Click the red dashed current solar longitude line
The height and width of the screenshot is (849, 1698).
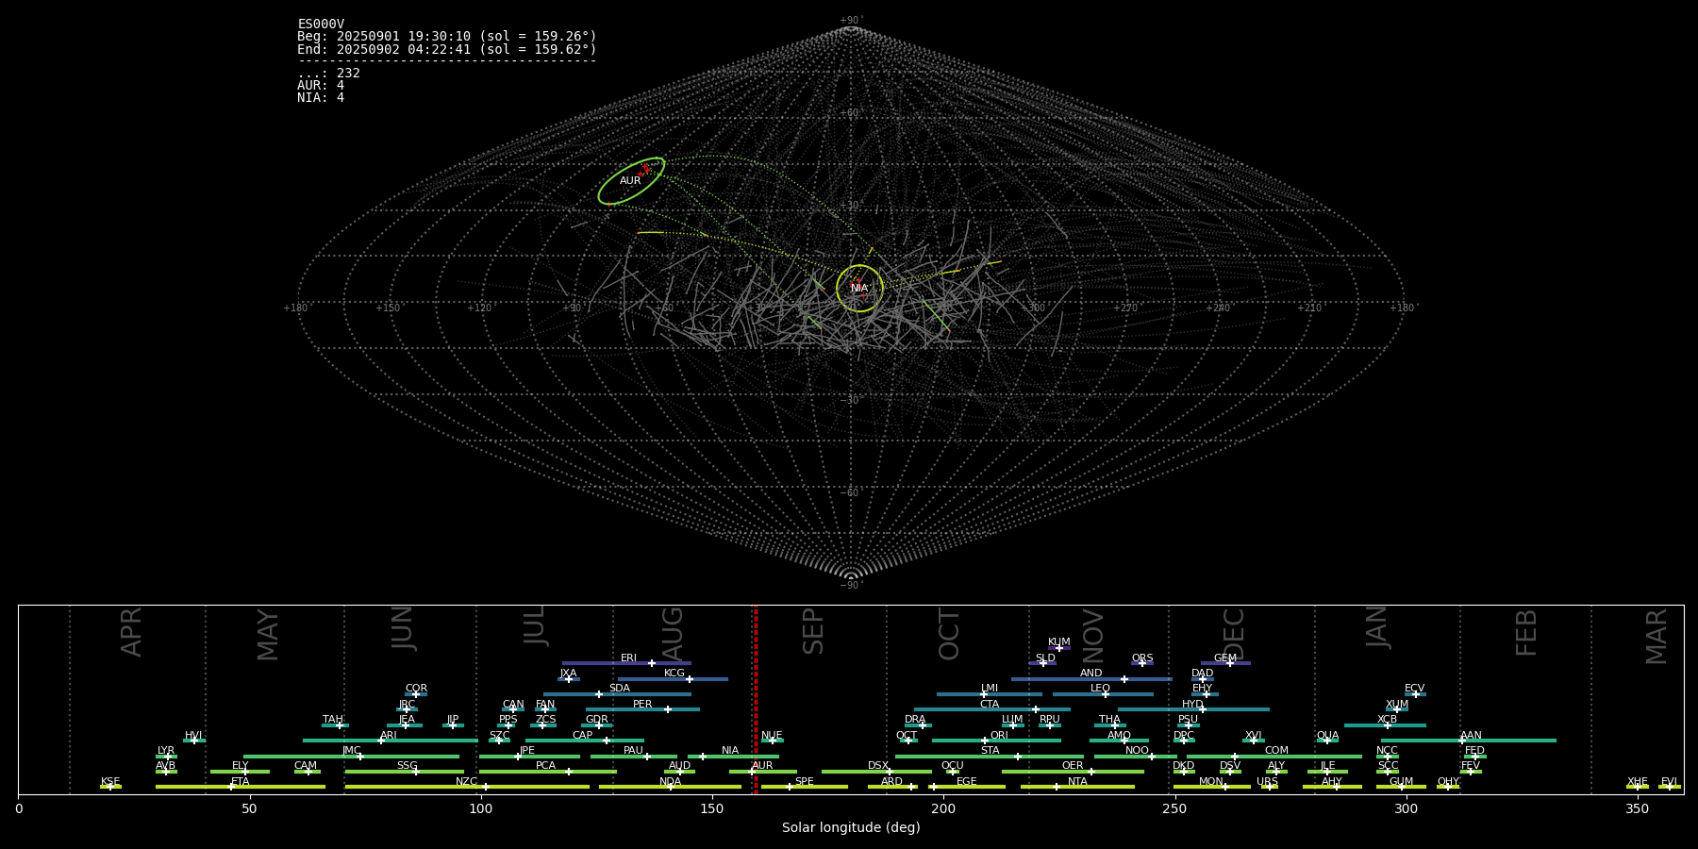click(x=756, y=699)
